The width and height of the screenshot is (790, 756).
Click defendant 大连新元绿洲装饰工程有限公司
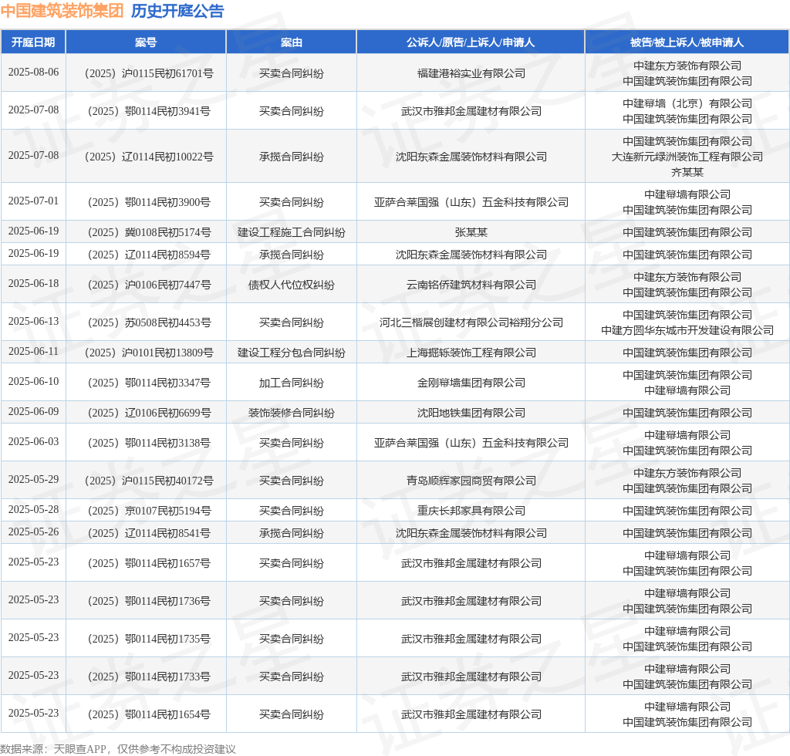click(x=687, y=157)
